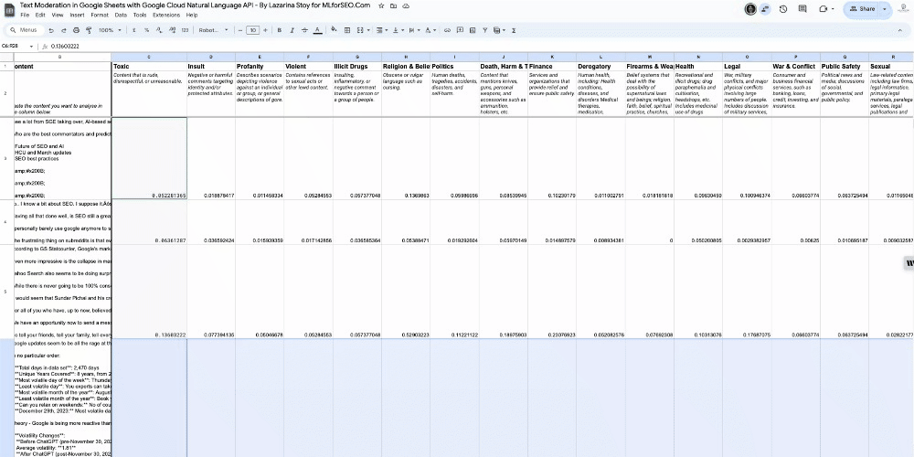Screen dimensions: 914x457
Task: Open the Google Sheets home icon
Action: 10,9
